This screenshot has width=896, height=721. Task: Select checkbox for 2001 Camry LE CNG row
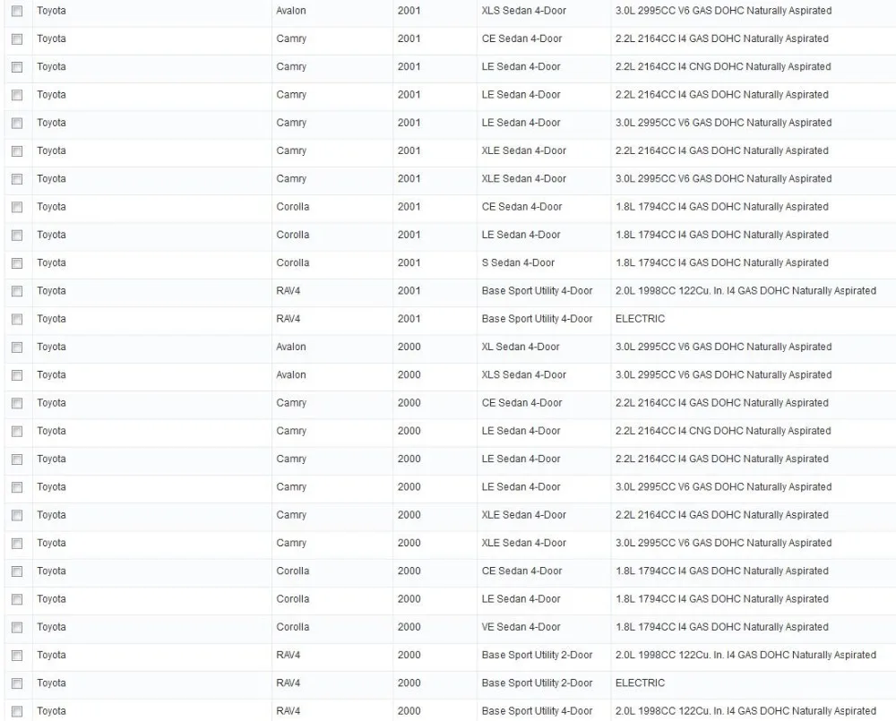pyautogui.click(x=17, y=67)
